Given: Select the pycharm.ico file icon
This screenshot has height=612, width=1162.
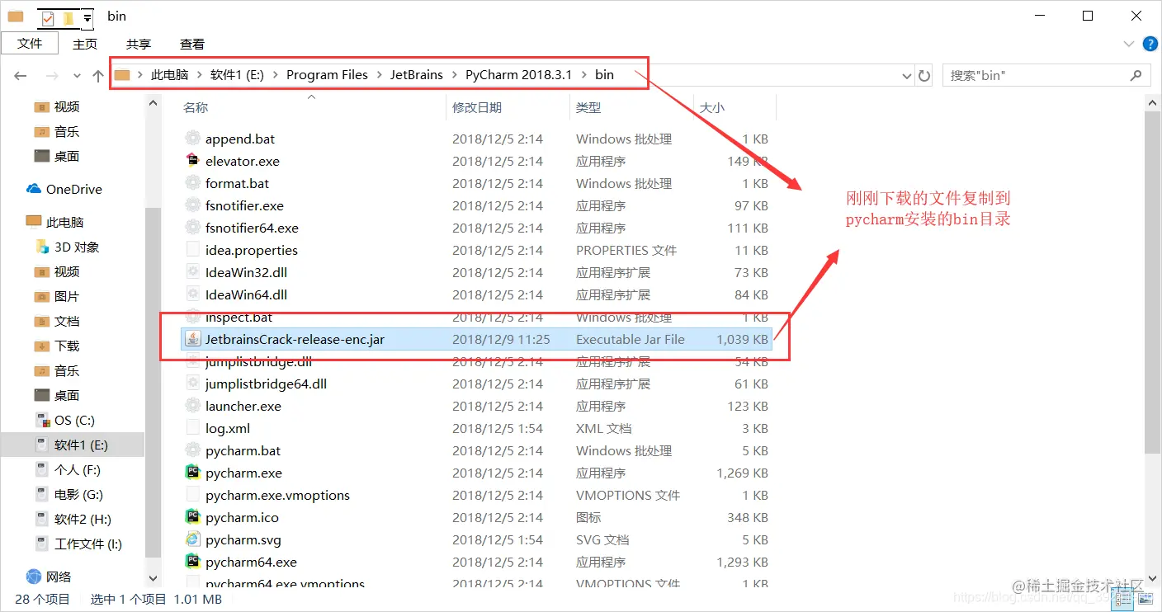Looking at the screenshot, I should 192,517.
